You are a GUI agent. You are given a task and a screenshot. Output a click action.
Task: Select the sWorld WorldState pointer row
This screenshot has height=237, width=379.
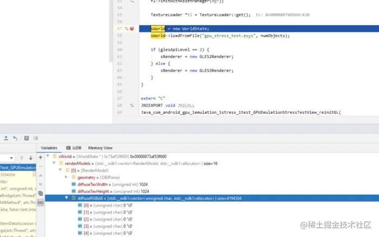click(x=212, y=156)
